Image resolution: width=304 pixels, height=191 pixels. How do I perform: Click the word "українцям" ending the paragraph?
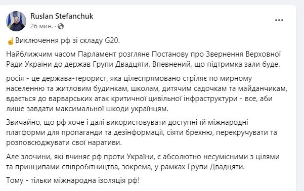[x=150, y=109]
